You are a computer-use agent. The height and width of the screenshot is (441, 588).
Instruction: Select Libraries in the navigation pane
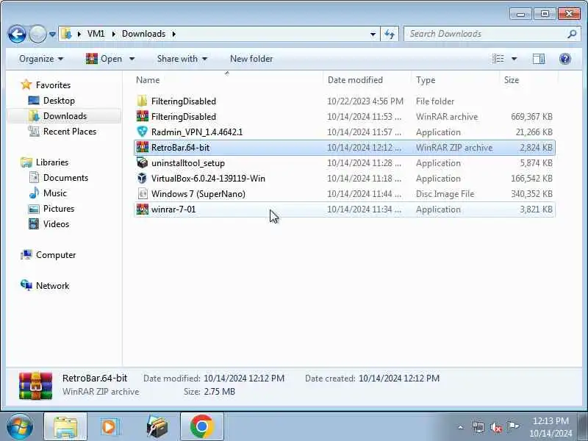click(52, 162)
